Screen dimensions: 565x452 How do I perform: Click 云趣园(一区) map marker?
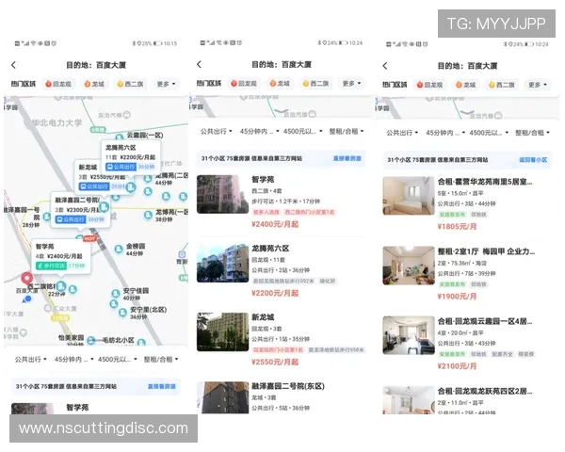click(x=120, y=137)
